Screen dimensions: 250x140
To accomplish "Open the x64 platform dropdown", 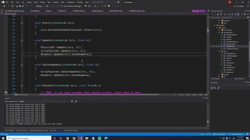I will pos(52,6).
